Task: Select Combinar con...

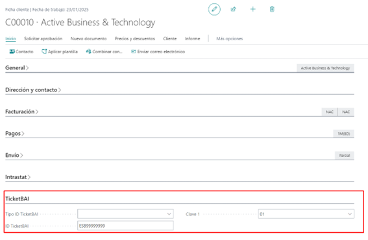Action: [x=104, y=52]
